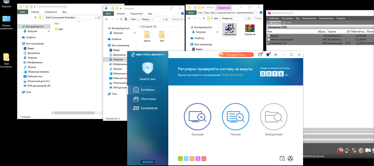Select the проги folder in Загрузки window
Screen dimensions: 374x166
pyautogui.click(x=147, y=36)
